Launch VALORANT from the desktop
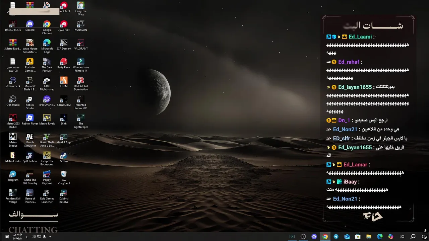The image size is (429, 241). click(81, 45)
